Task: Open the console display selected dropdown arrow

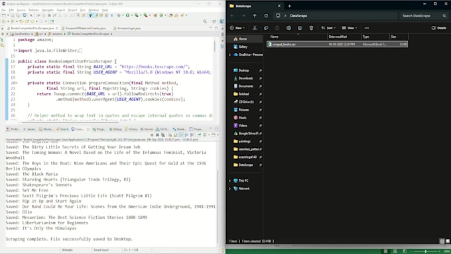Action: tap(208, 135)
